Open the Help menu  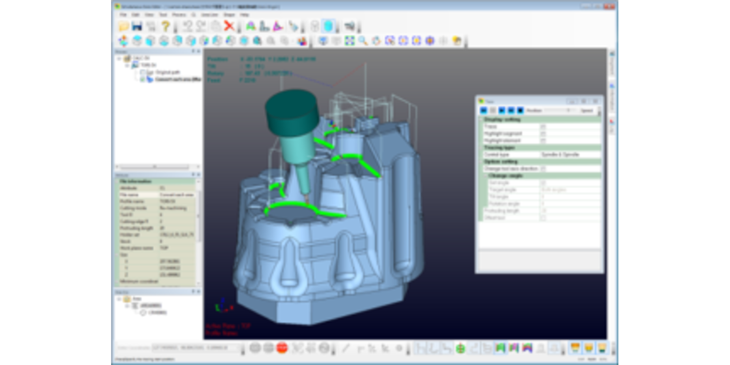tap(244, 15)
